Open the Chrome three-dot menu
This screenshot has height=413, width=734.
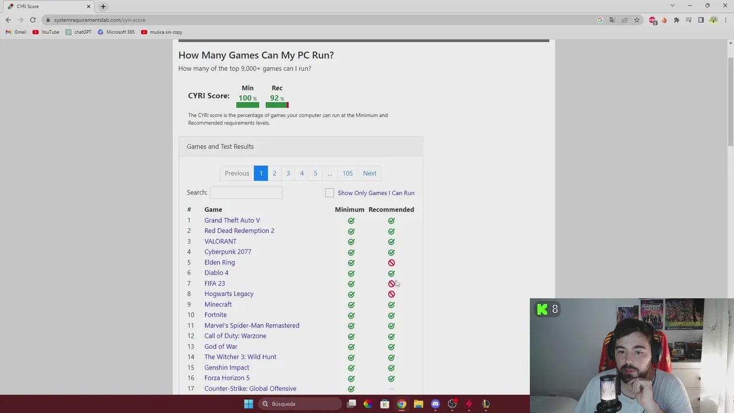pos(725,20)
